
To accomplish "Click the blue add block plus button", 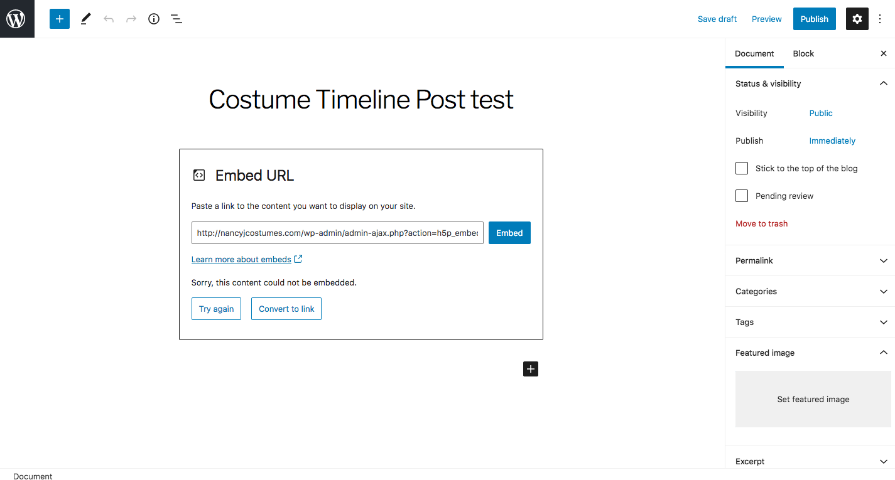I will tap(60, 19).
